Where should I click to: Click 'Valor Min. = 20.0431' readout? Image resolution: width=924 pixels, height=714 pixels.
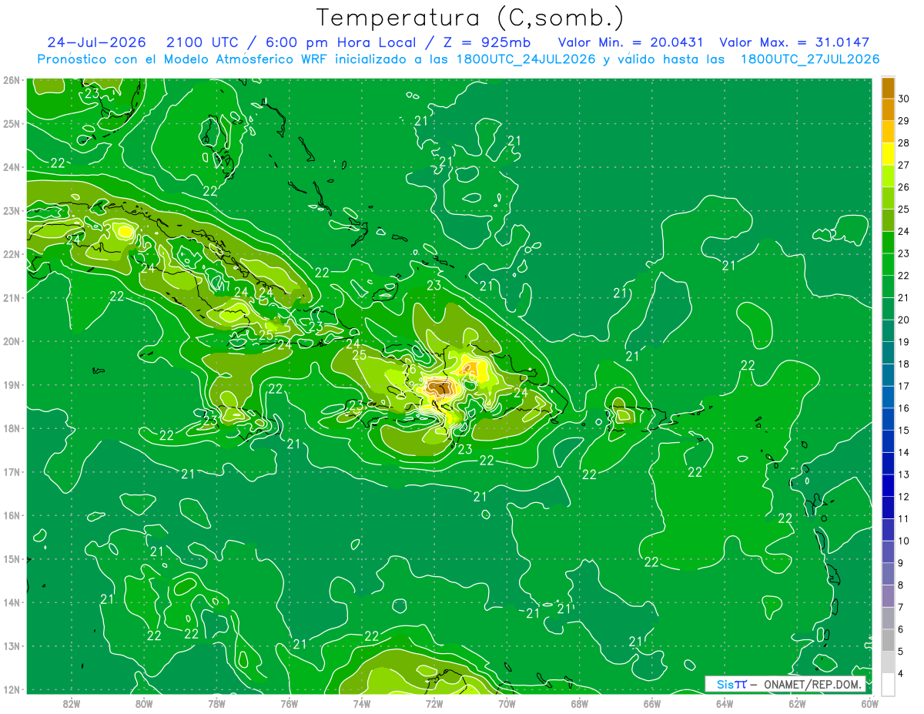pos(632,42)
